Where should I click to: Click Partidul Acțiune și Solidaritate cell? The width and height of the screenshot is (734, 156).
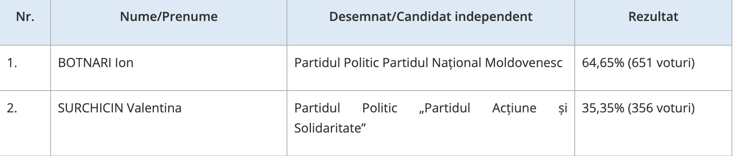431,123
